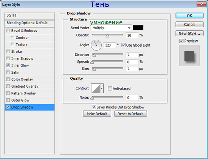Click the Distance value field

[x=132, y=55]
